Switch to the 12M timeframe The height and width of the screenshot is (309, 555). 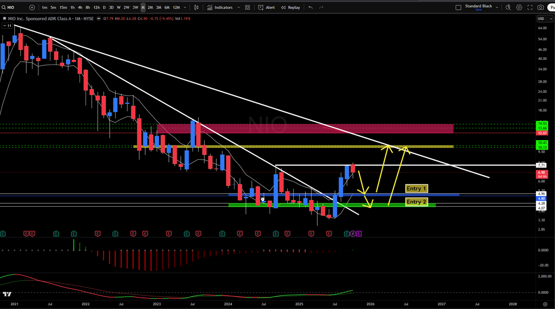[x=176, y=7]
